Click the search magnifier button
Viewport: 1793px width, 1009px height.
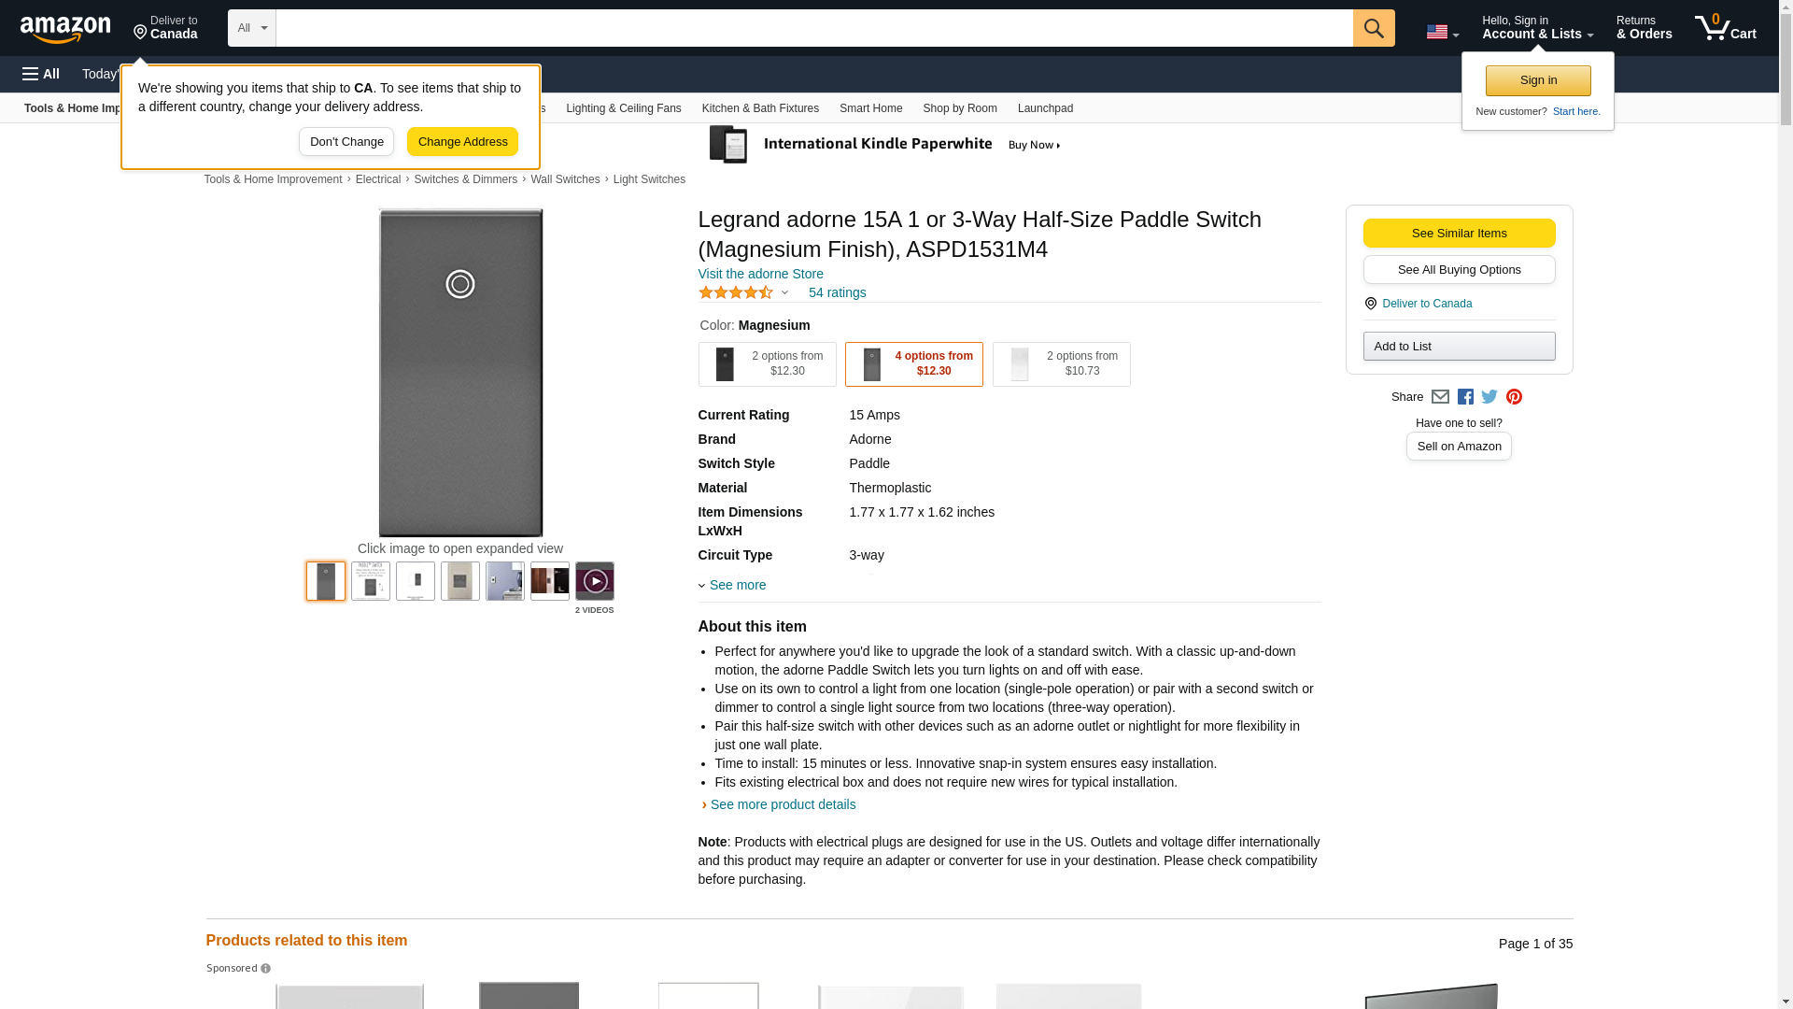point(1373,28)
